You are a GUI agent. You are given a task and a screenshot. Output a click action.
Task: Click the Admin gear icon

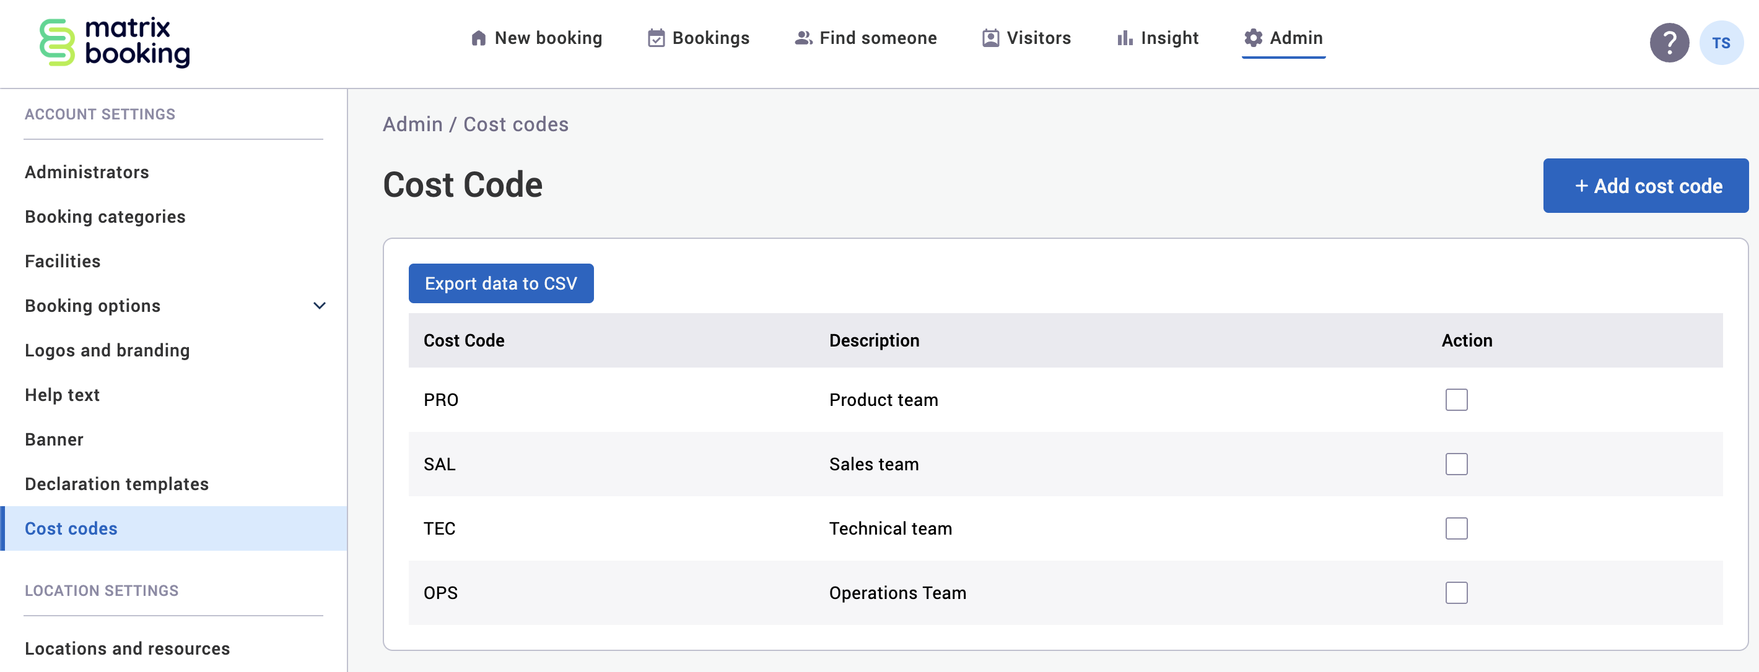tap(1253, 38)
